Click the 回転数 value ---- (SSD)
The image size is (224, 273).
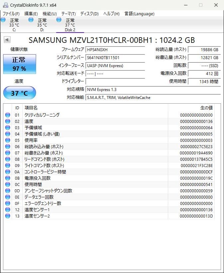[204, 66]
